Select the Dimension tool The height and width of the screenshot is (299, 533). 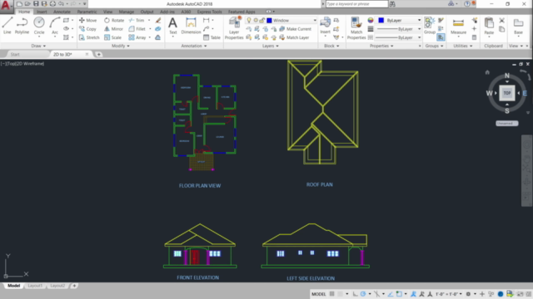click(x=191, y=26)
